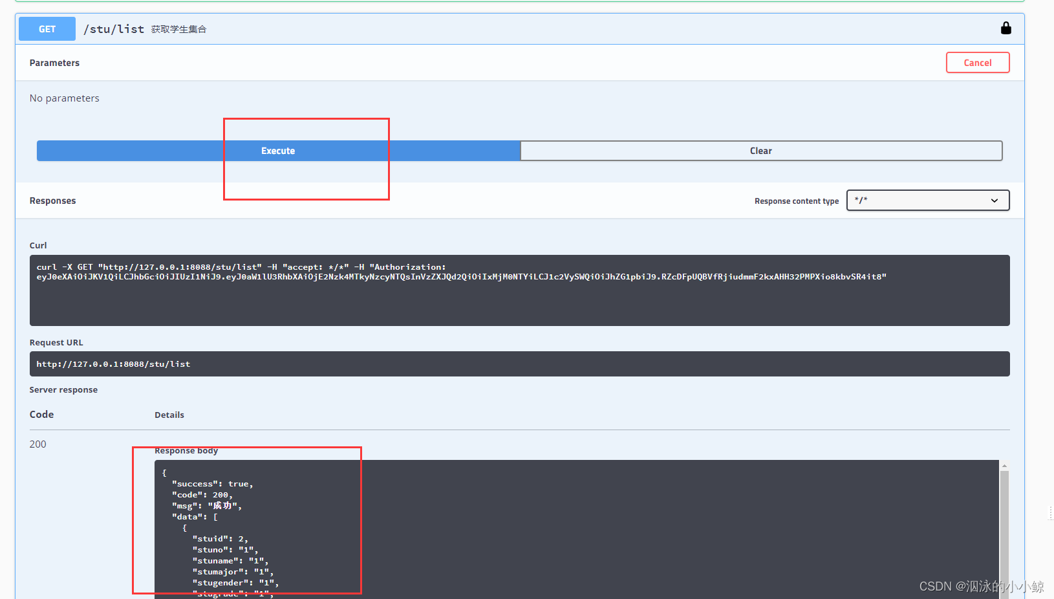Click the "stuno": "1" line in response
Viewport: 1054px width, 599px height.
point(225,550)
